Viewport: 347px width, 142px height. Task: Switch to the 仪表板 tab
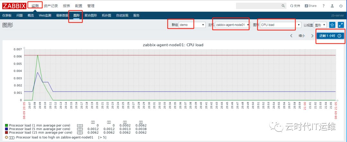(7, 15)
